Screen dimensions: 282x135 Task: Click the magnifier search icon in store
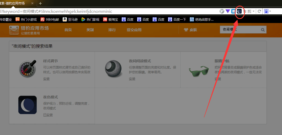(263, 30)
